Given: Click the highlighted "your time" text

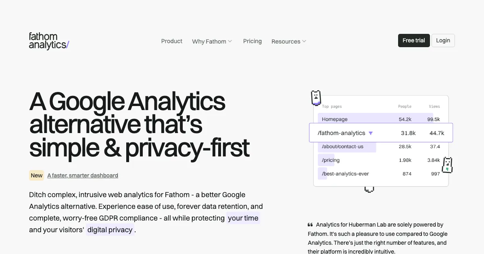Looking at the screenshot, I should [243, 218].
